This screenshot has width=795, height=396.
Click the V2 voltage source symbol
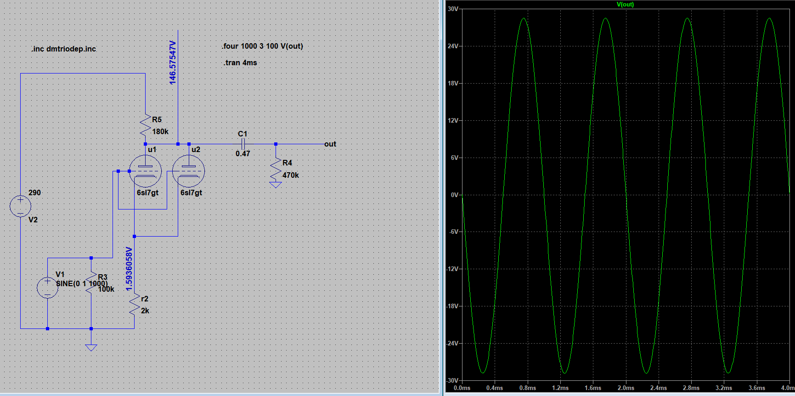20,206
